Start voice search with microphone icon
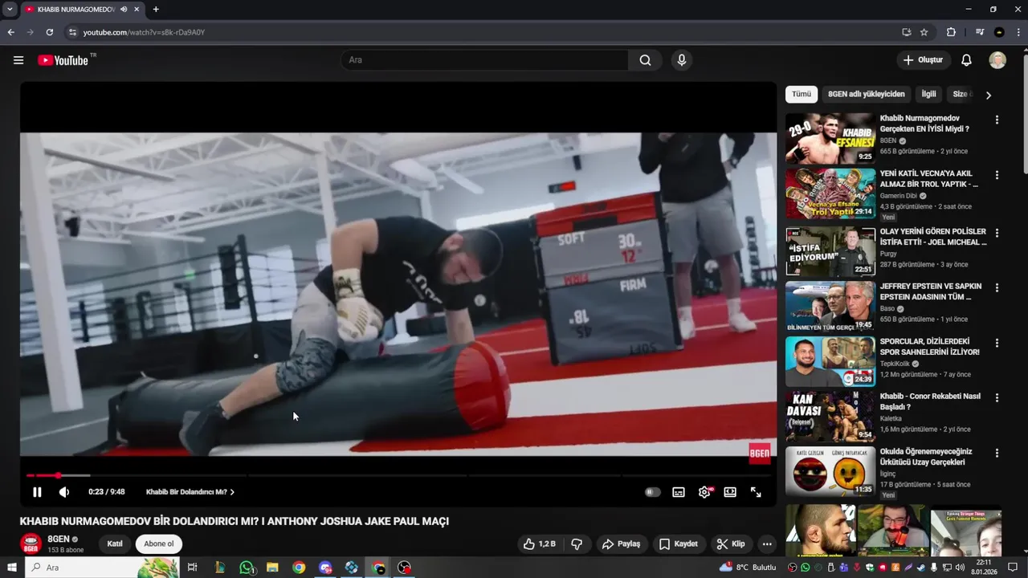The height and width of the screenshot is (578, 1028). pyautogui.click(x=682, y=60)
